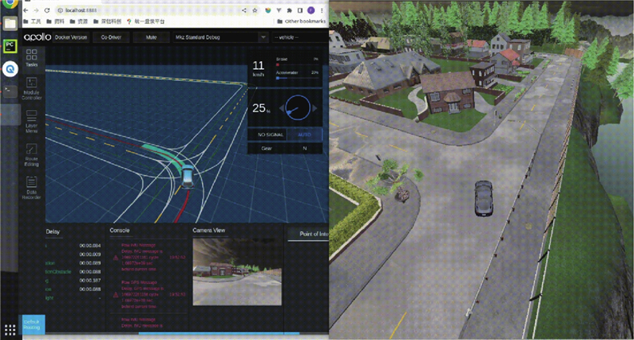Switch driving mode indicator AUTO
The image size is (634, 340).
tap(304, 135)
